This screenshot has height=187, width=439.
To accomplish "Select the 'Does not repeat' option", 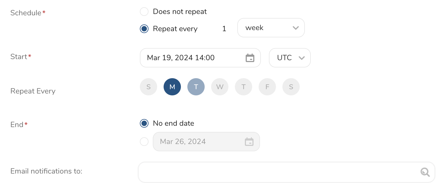I will pyautogui.click(x=144, y=12).
